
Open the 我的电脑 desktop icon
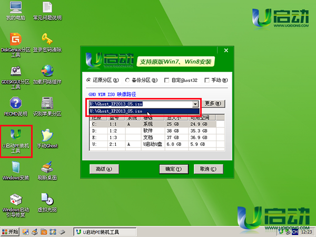tap(16, 11)
